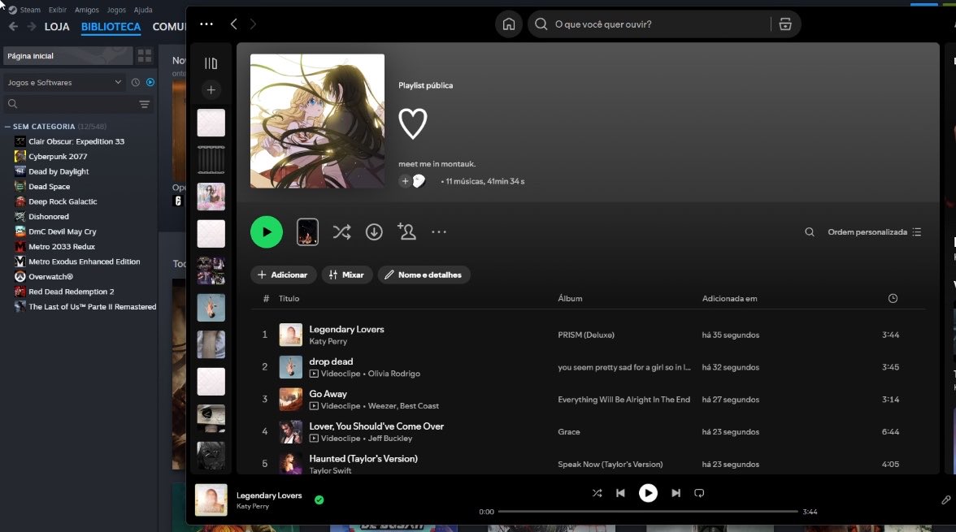Add collaborator plus icon by avatar
This screenshot has height=532, width=956.
click(405, 181)
